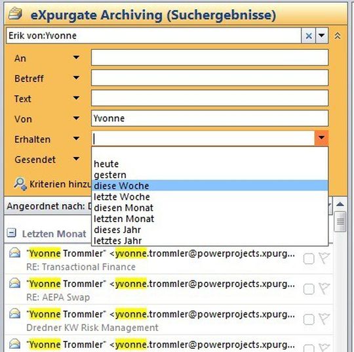Click envelope icon of Dredner KW Risk Management mail
Screen dimensions: 354x352
tap(14, 313)
